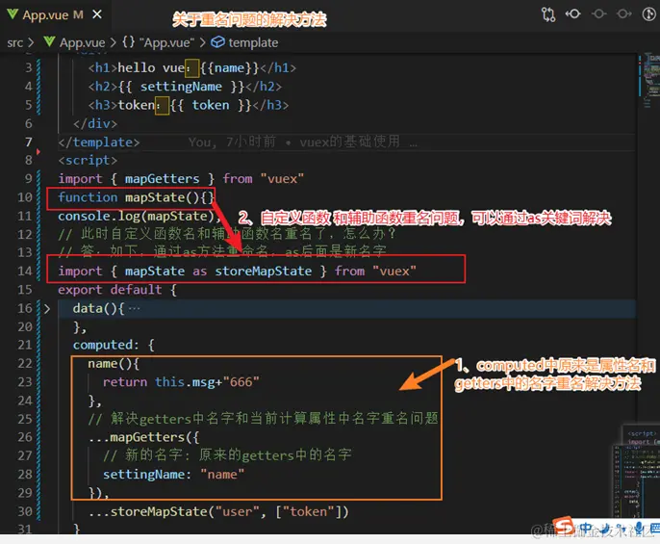Click the folded code ellipsis after data(){
Image resolution: width=660 pixels, height=544 pixels.
tap(135, 308)
